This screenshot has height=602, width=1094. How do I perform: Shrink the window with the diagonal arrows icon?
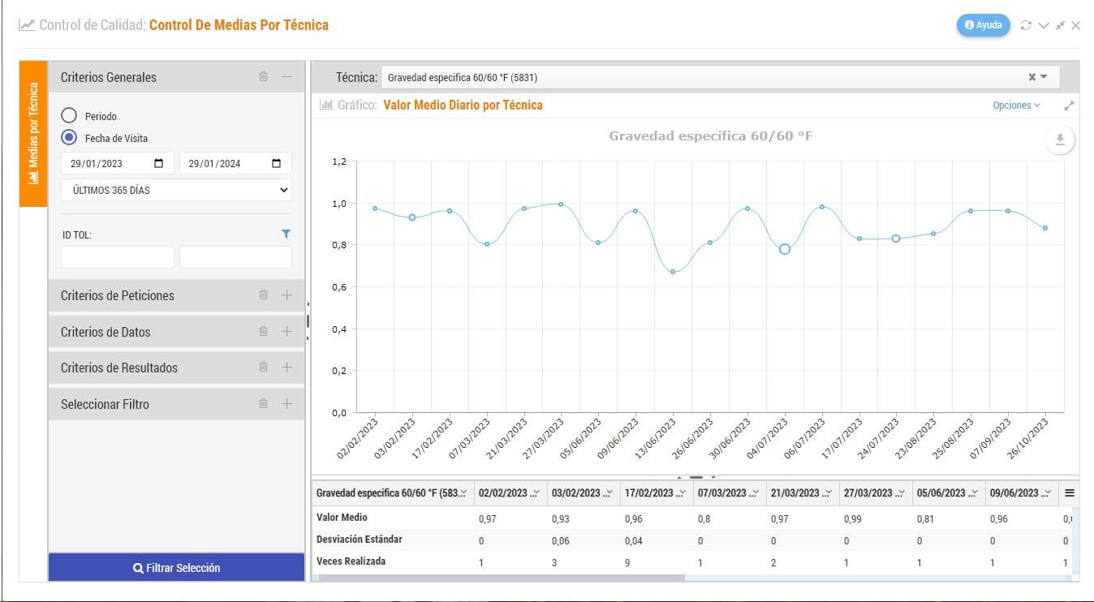coord(1060,25)
